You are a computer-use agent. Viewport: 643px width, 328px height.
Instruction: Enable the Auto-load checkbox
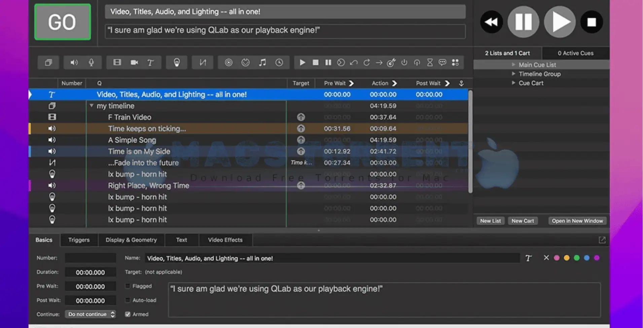(x=128, y=300)
